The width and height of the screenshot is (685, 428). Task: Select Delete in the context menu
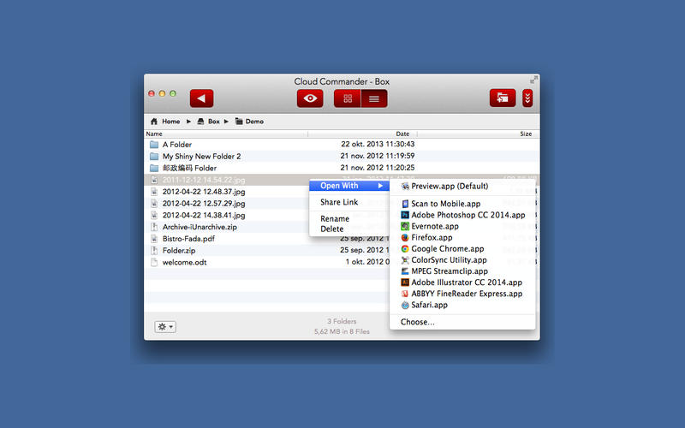point(332,229)
